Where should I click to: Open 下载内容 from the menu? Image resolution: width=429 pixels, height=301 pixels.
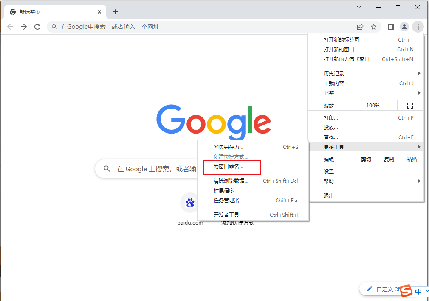(x=366, y=84)
